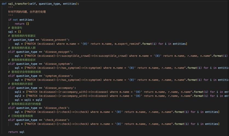Click the string 'disease_check'
Viewport: 229px width, 136px height.
(x=56, y=108)
